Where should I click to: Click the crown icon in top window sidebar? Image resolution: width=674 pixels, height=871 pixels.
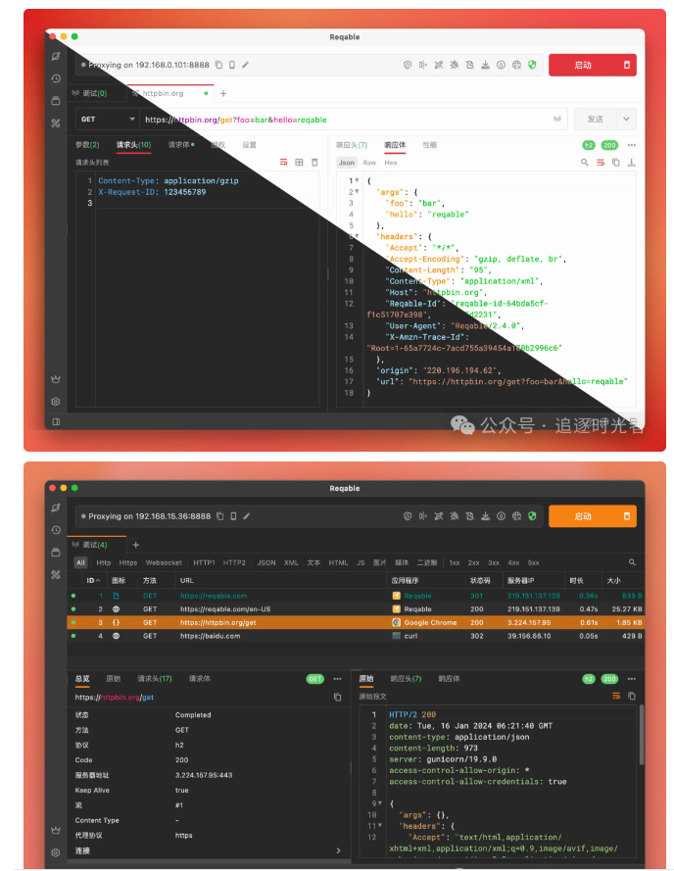[x=56, y=379]
